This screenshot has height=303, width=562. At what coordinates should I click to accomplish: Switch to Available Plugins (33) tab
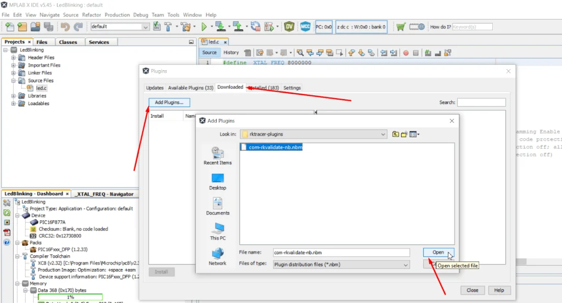[190, 88]
